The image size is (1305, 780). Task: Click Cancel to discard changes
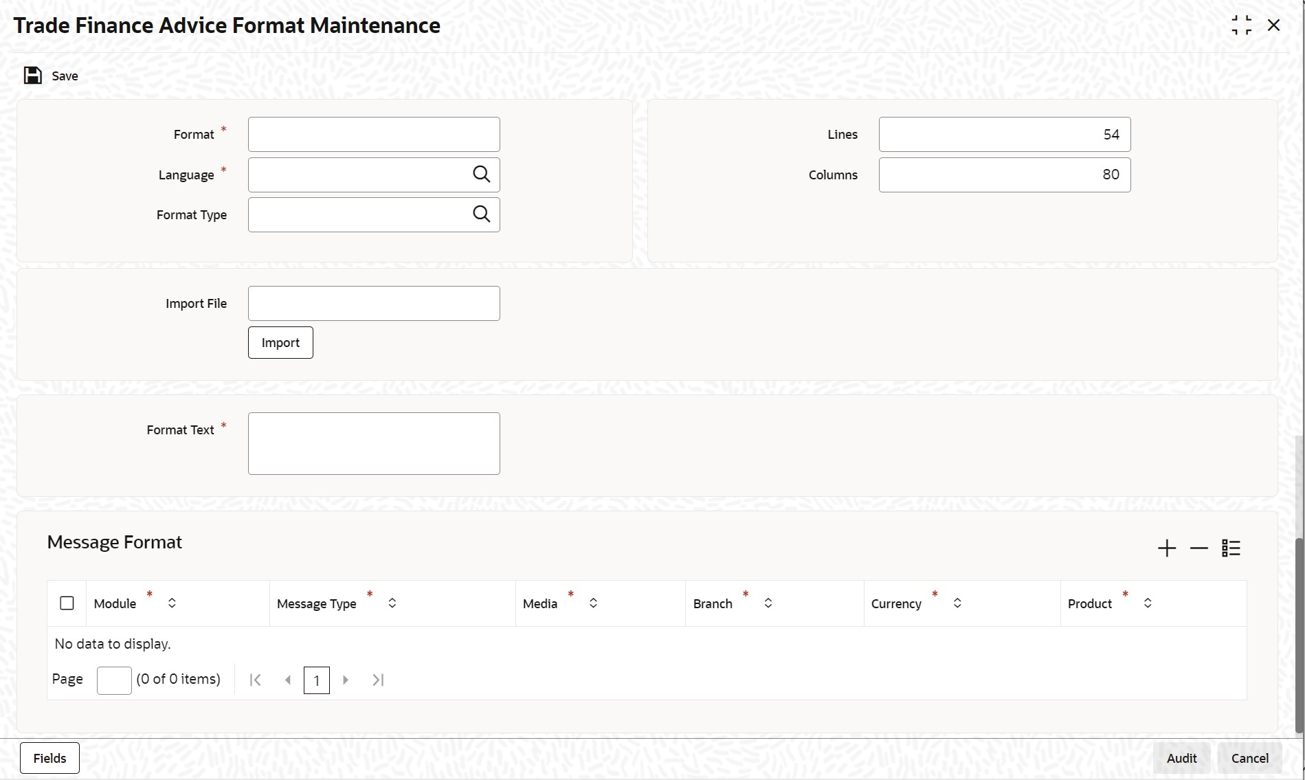tap(1249, 757)
